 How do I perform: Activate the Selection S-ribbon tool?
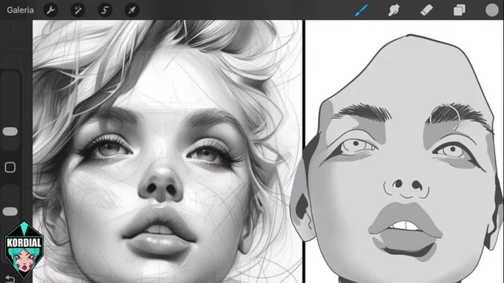pos(105,10)
